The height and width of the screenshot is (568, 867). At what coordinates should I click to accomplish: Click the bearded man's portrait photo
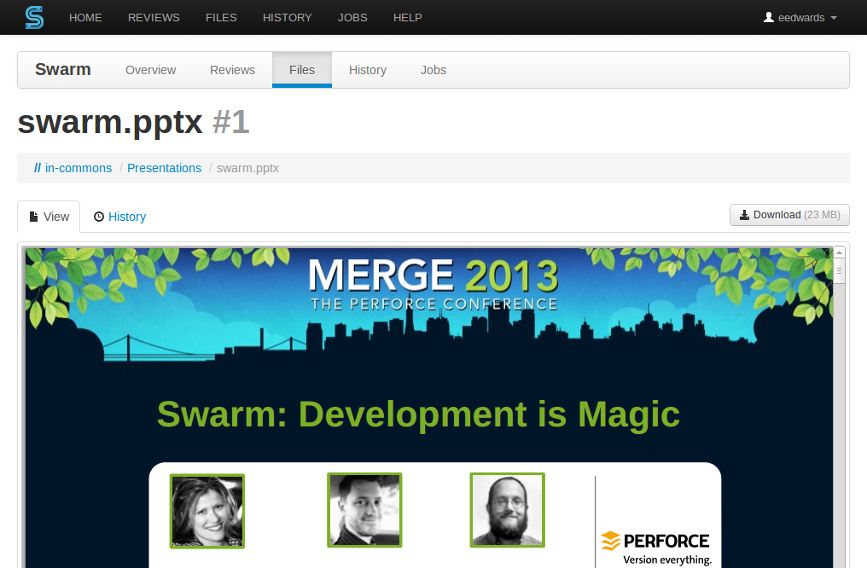pyautogui.click(x=508, y=510)
